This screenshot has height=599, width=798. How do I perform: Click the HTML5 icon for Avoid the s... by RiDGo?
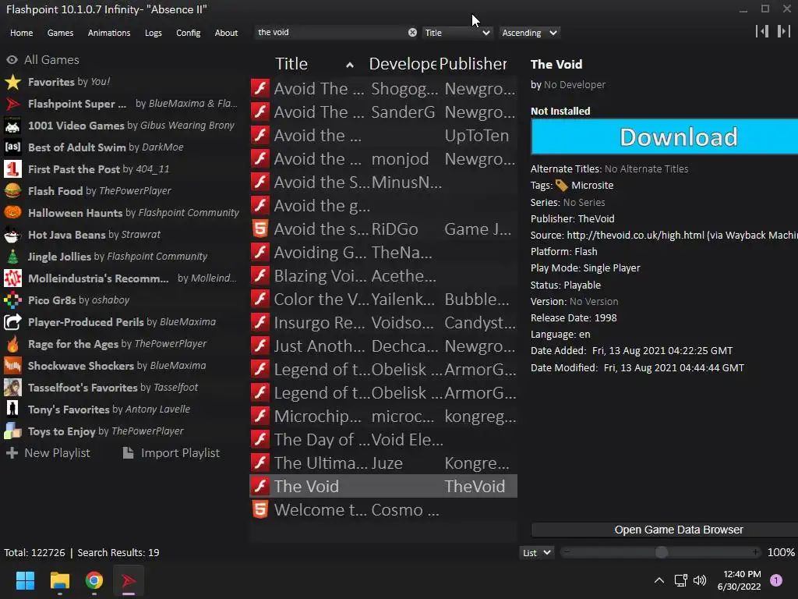260,229
